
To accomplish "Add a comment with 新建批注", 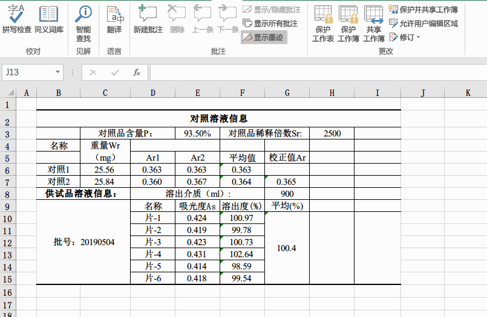I will (x=148, y=19).
